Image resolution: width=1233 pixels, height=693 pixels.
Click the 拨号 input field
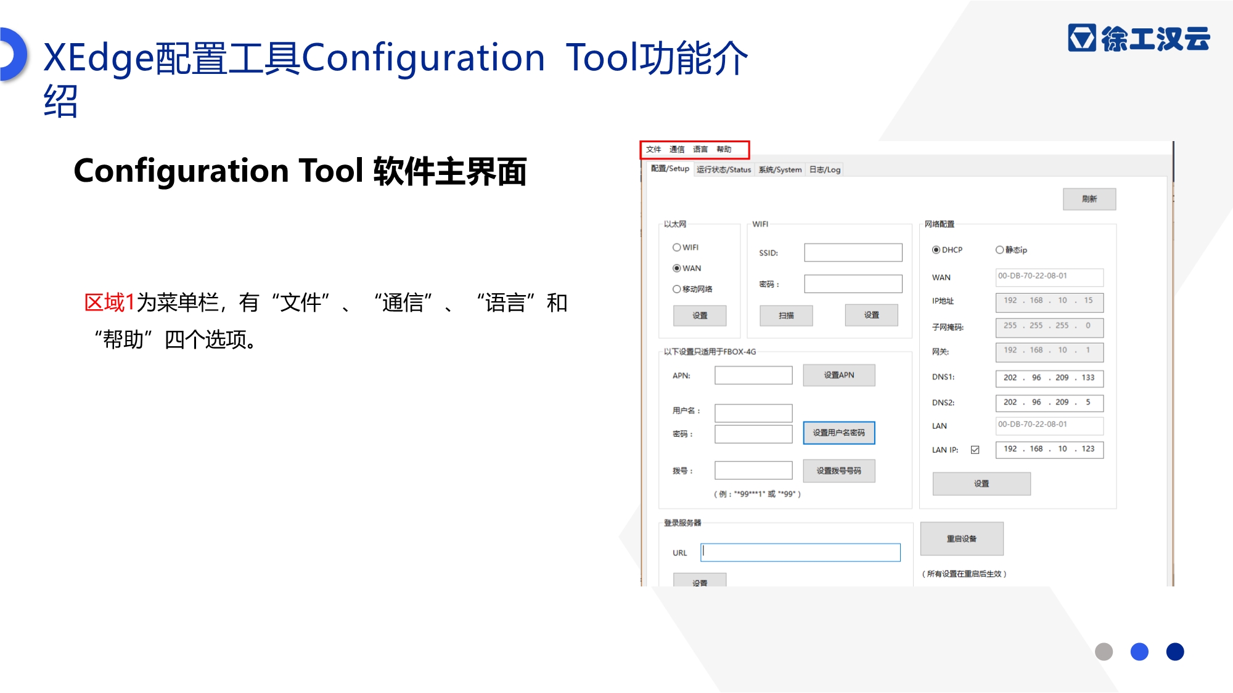753,471
